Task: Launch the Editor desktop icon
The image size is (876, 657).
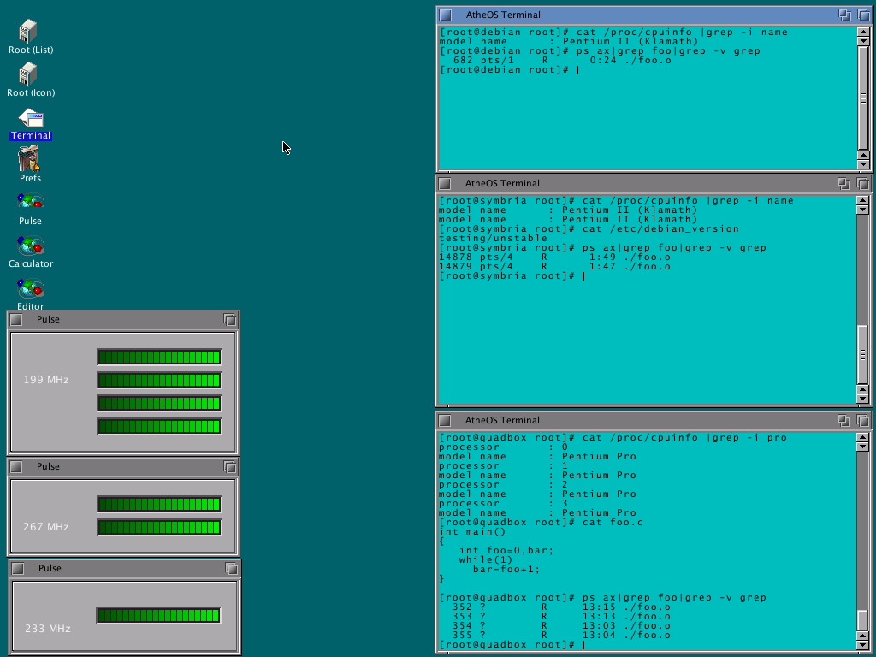Action: (x=30, y=288)
